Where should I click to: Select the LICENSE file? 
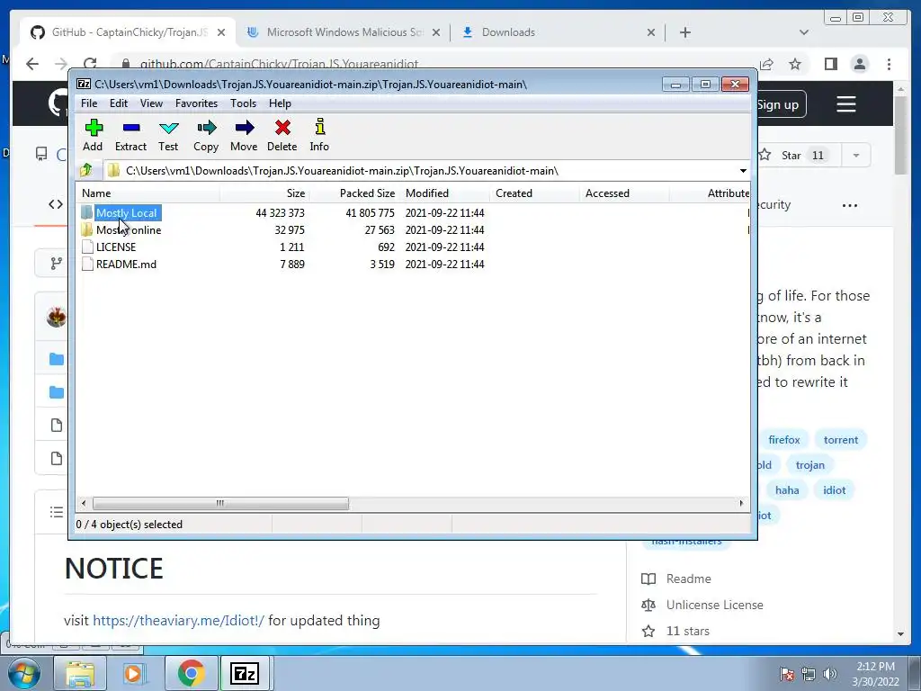pyautogui.click(x=116, y=247)
